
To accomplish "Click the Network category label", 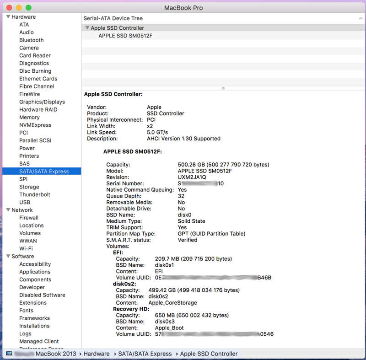I will [22, 210].
